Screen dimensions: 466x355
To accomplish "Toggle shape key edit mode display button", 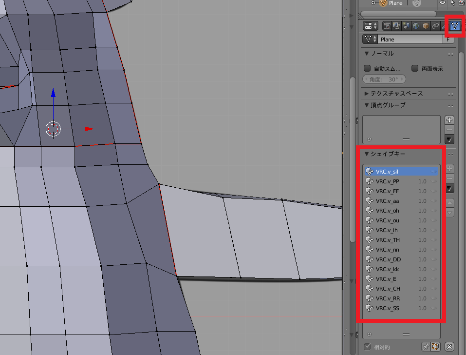I will click(435, 347).
